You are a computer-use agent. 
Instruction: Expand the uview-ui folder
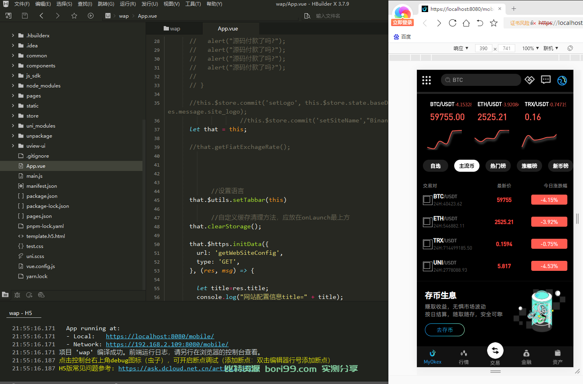click(13, 146)
